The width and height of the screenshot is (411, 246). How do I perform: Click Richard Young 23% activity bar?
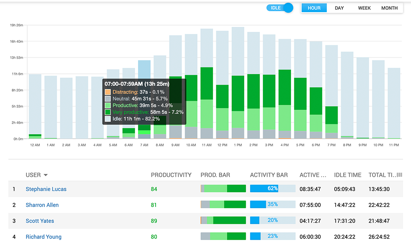[273, 236]
